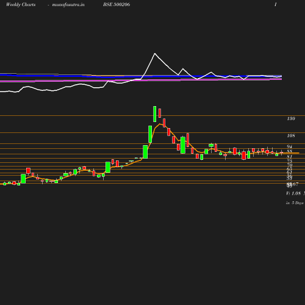Click the 75 price level label

290,161
